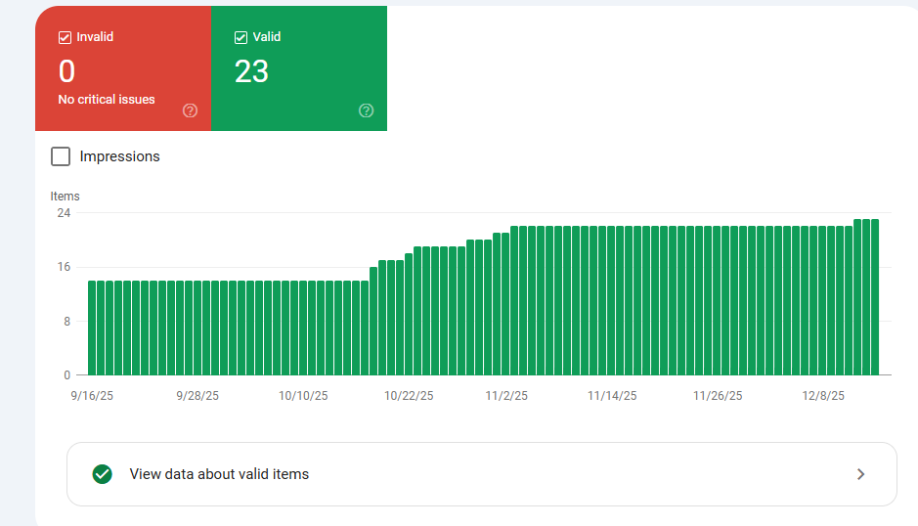Click the 10/22/25 date label on axis

click(x=409, y=396)
